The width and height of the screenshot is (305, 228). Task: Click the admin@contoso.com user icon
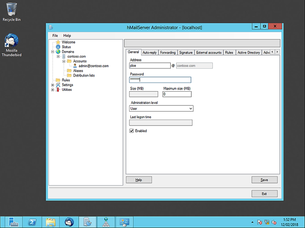pyautogui.click(x=75, y=66)
